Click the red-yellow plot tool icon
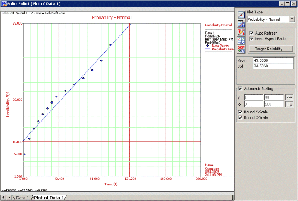This screenshot has width=298, height=201. 242,32
